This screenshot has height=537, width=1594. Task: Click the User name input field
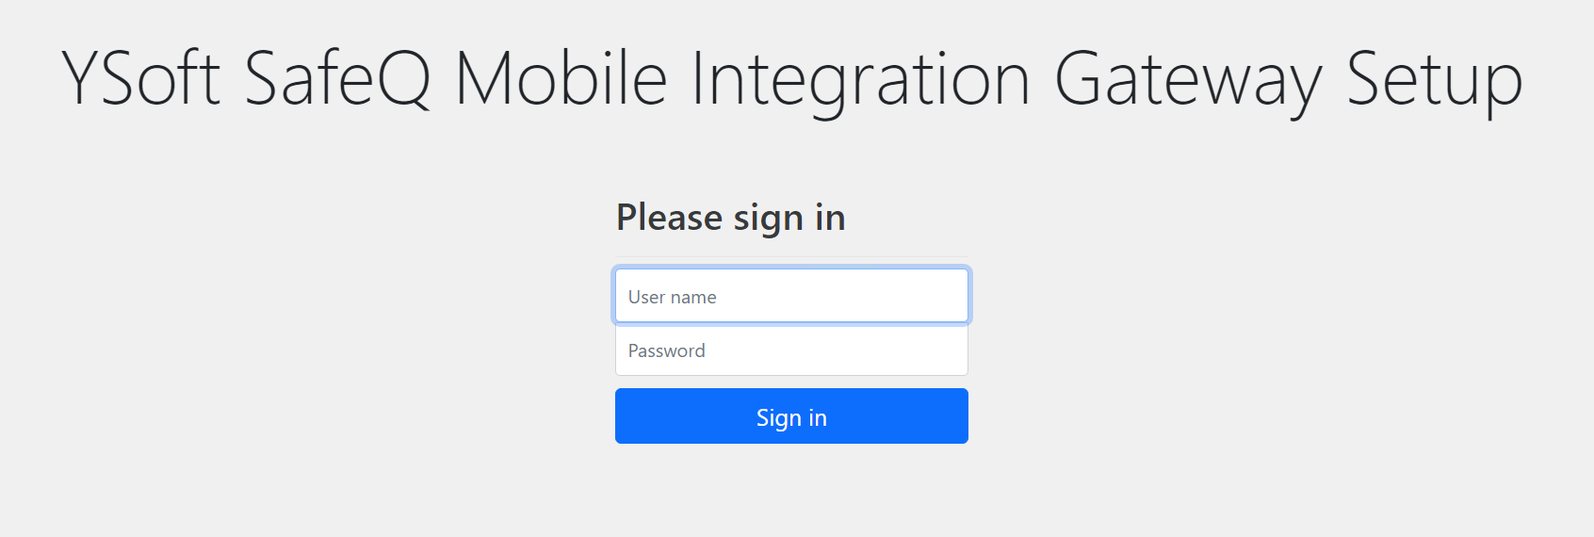[791, 297]
